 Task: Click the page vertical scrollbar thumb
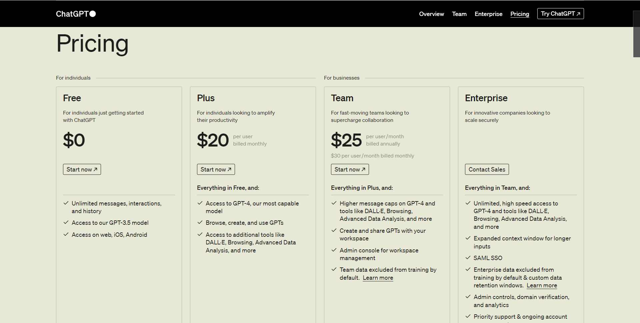636,34
